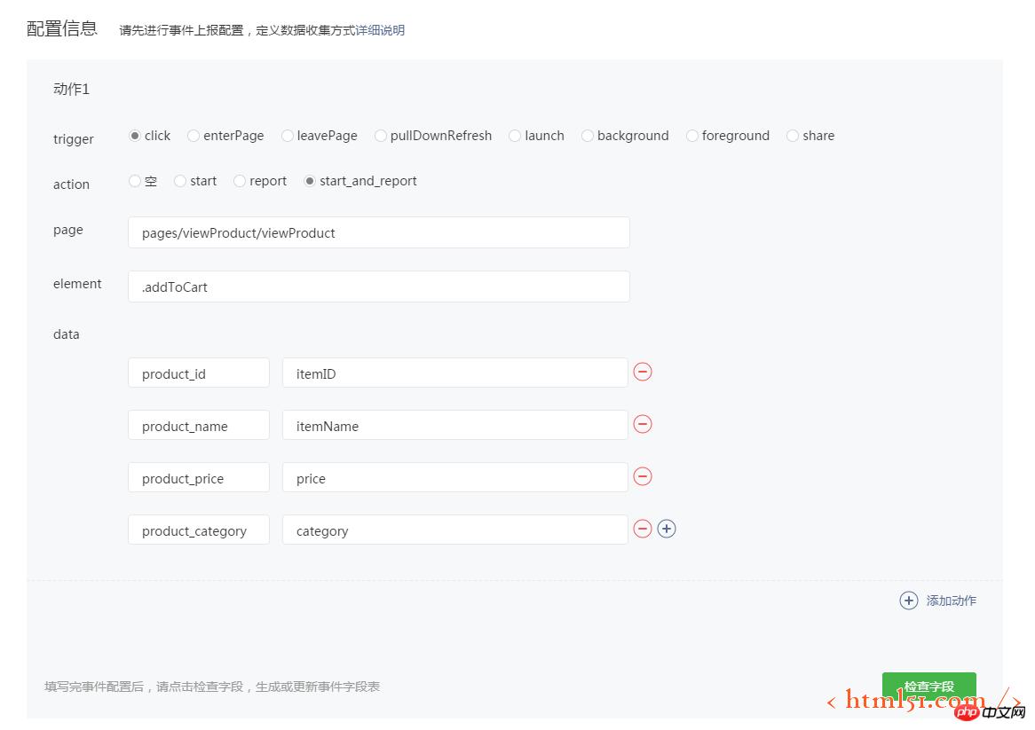Remove the product_id data field row

coord(643,372)
